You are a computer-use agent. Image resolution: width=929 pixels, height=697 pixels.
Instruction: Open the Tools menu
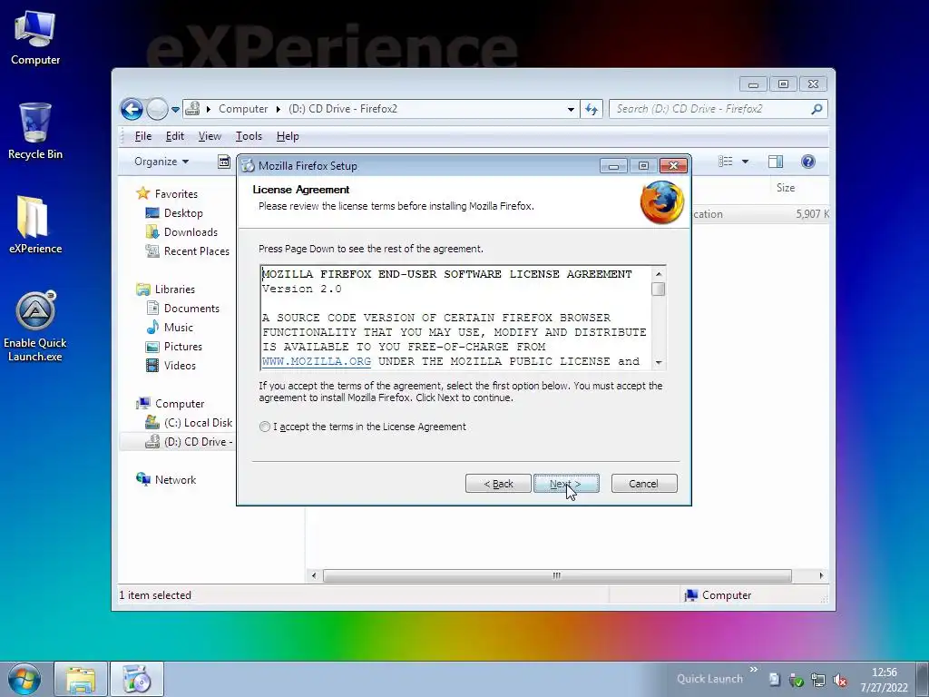click(x=249, y=136)
